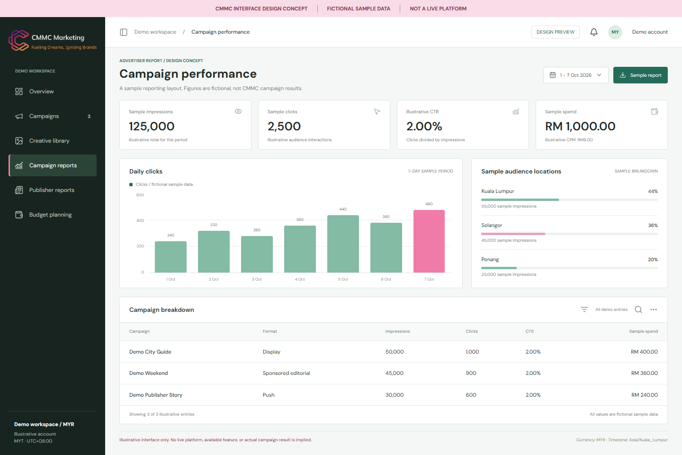Click the Overview grid icon in sidebar
Image resolution: width=682 pixels, height=455 pixels.
19,91
